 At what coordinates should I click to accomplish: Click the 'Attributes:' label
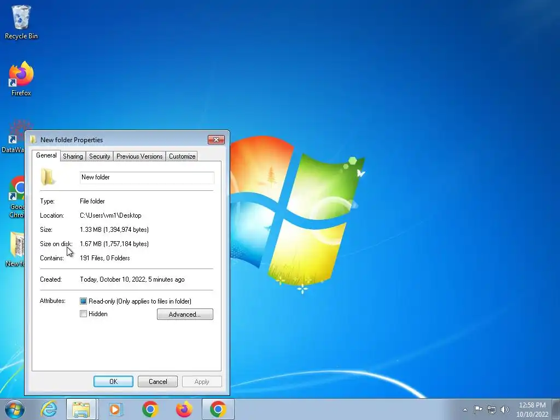[x=52, y=301]
